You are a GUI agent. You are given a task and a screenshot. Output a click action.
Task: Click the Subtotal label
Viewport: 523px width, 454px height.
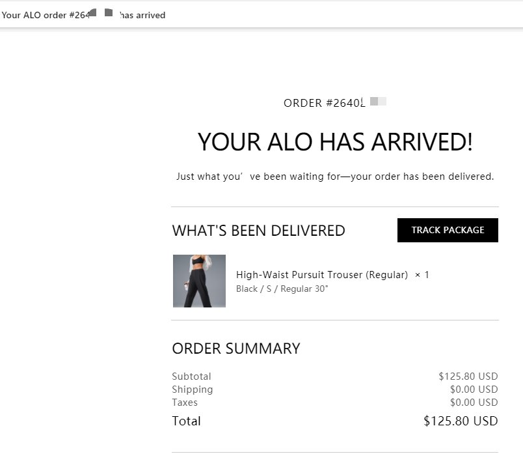coord(191,376)
